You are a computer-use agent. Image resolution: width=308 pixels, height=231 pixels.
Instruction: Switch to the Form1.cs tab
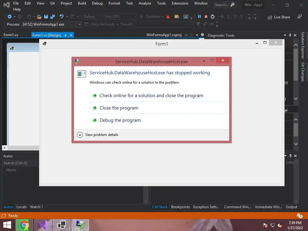point(11,35)
